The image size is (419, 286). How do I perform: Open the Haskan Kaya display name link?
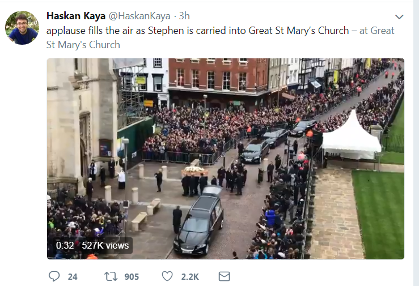76,16
